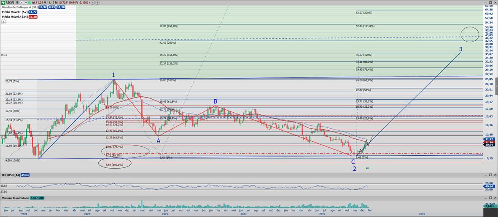Minimize the IFR (RSI) indicator panel
The height and width of the screenshot is (217, 498).
pyautogui.click(x=487, y=174)
